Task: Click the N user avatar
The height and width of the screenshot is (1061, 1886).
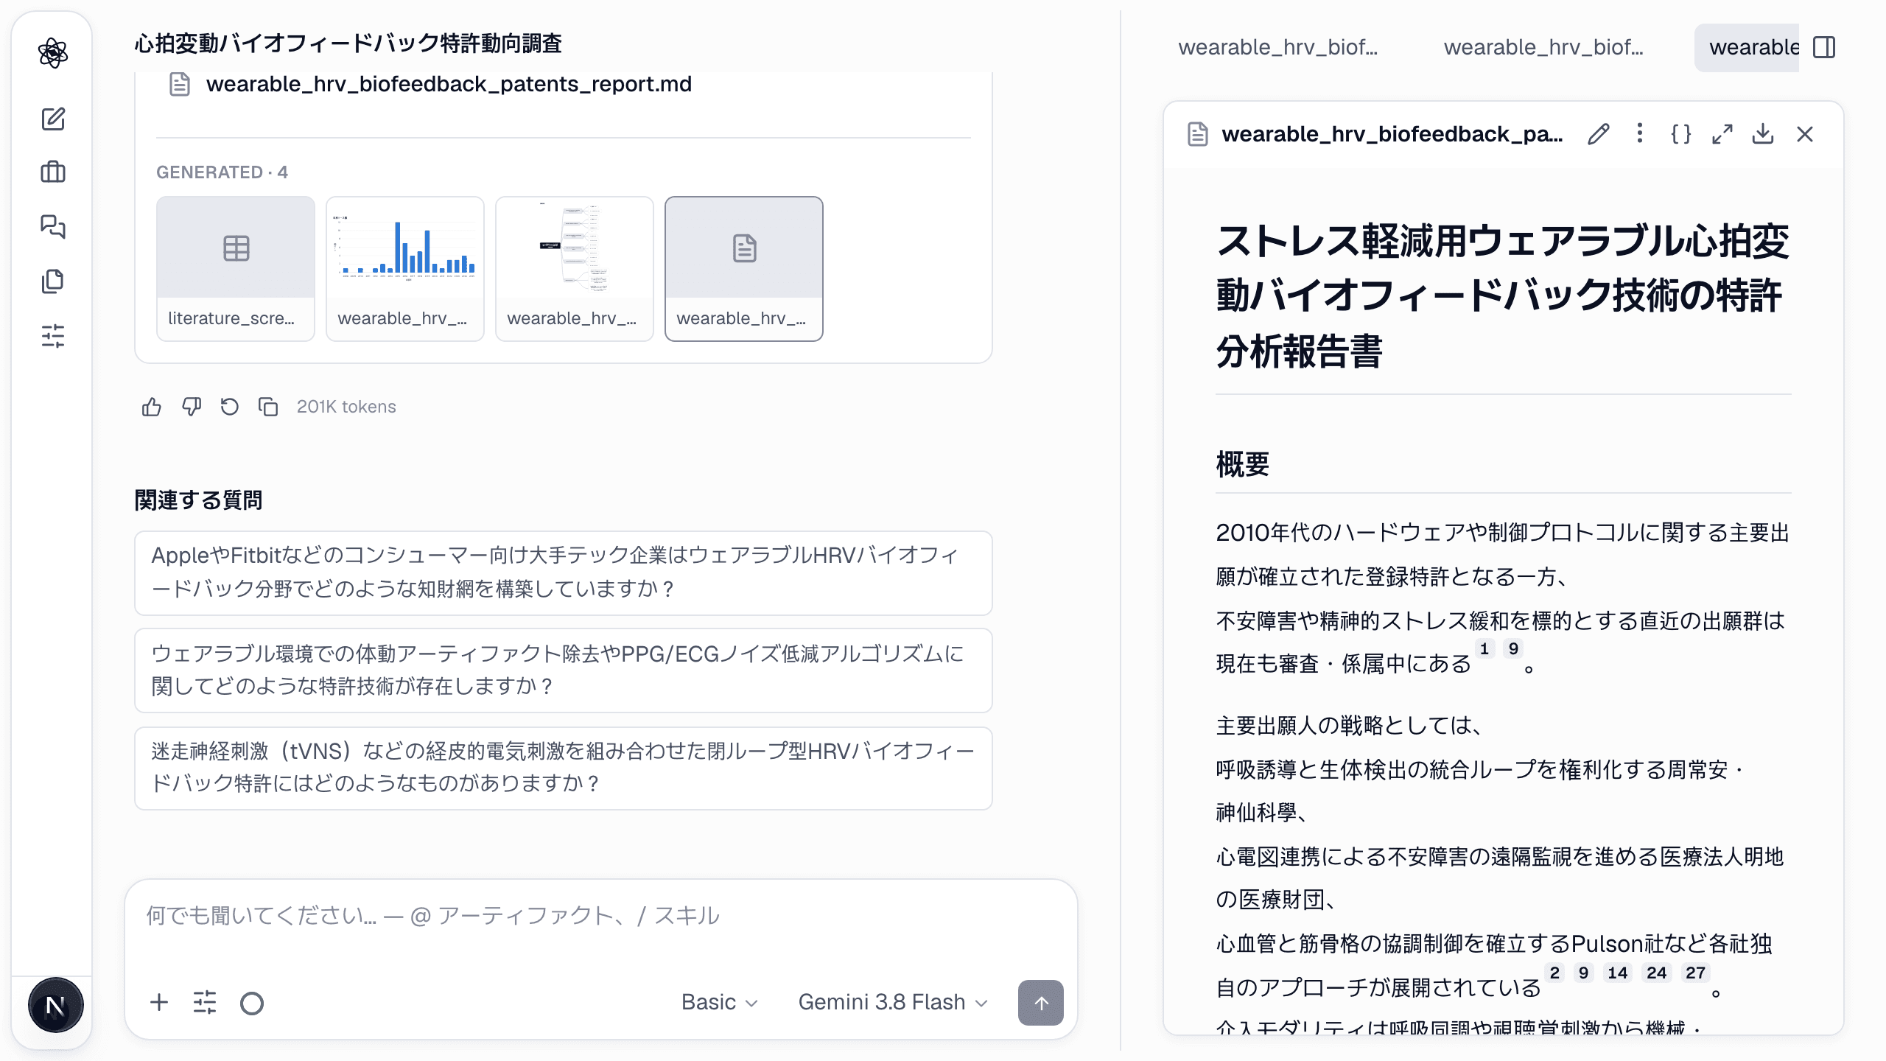Action: pos(55,1005)
